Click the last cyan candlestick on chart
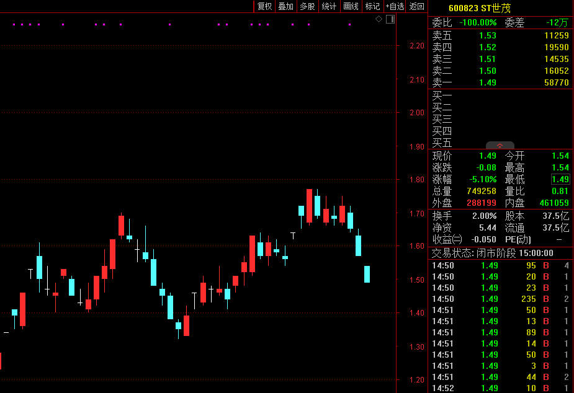Viewport: 574px width, 393px height. (x=367, y=274)
